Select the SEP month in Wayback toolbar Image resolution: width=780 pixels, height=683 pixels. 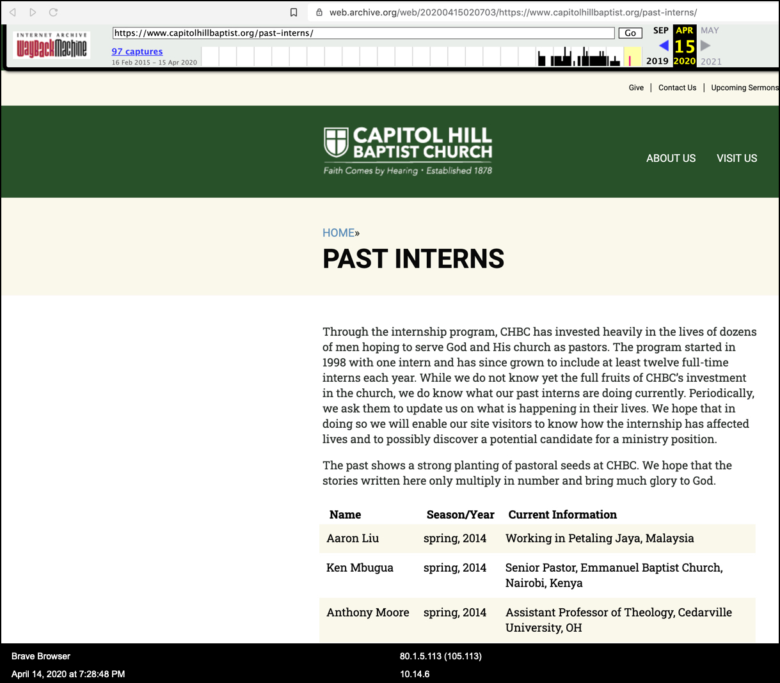pyautogui.click(x=661, y=30)
